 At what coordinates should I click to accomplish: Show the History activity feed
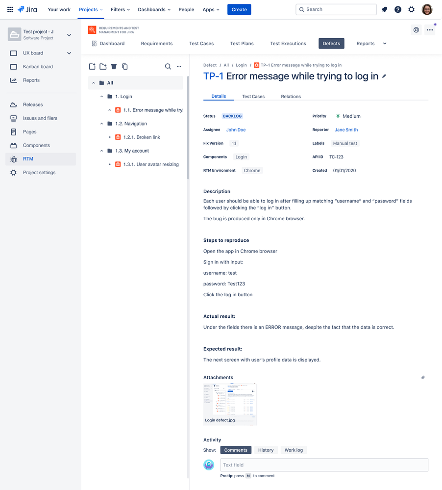266,450
